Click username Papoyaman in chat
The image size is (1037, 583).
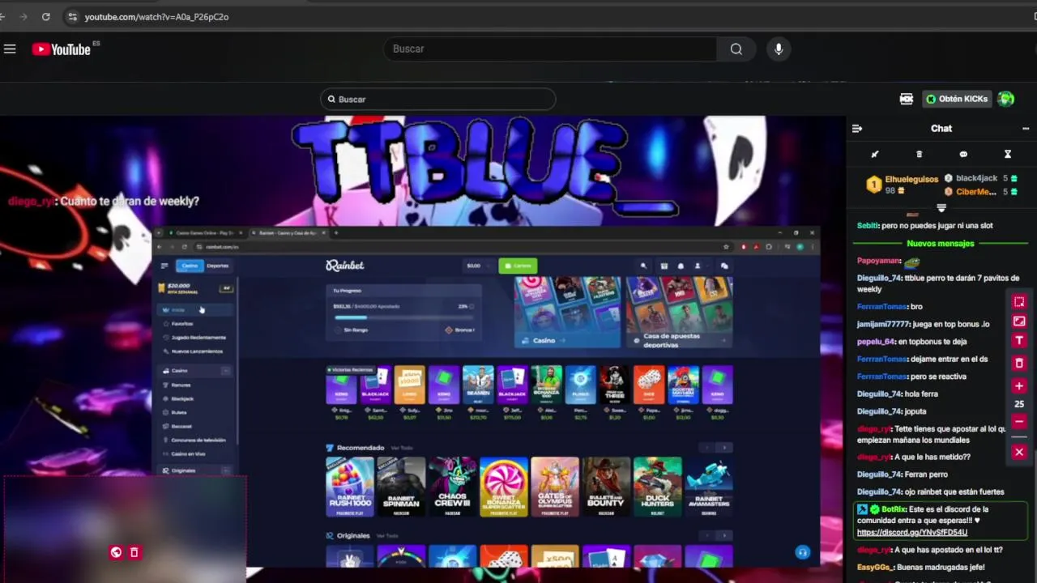pyautogui.click(x=879, y=261)
